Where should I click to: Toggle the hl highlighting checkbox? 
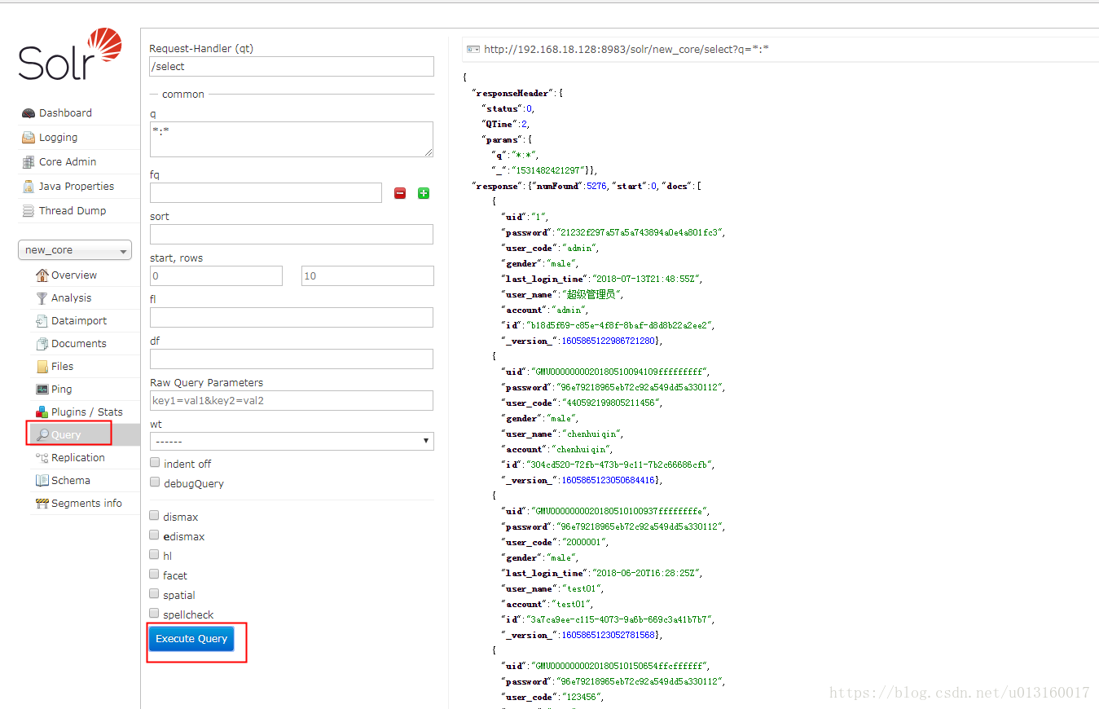pos(154,555)
